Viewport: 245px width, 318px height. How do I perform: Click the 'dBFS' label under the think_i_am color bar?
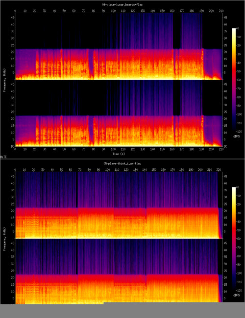[x=237, y=295]
